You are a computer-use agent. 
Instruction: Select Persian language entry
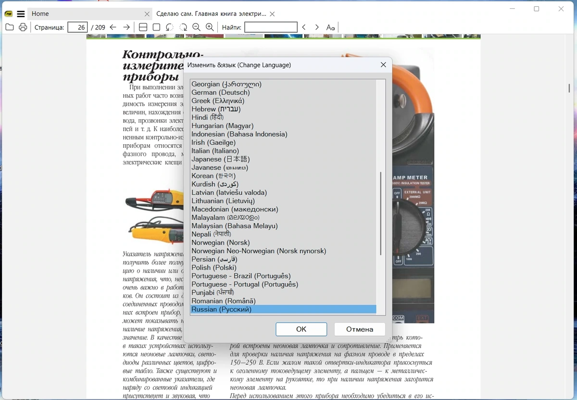click(283, 259)
